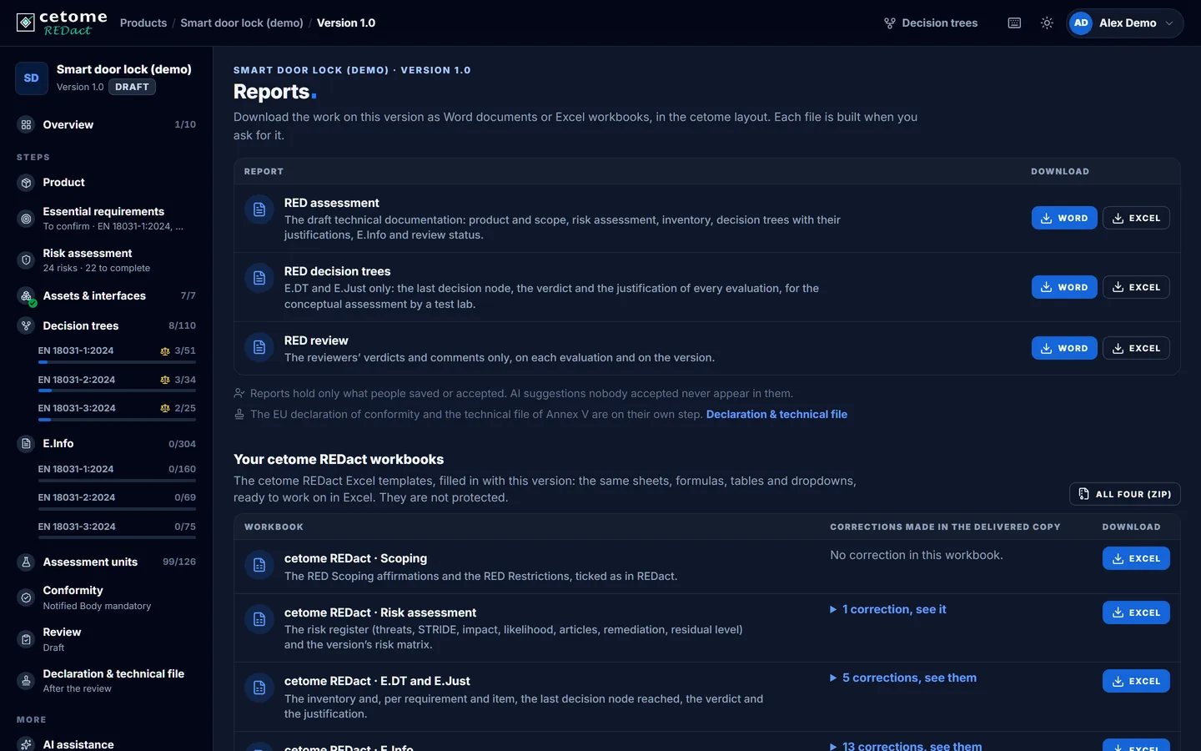Open the AI assistance sidebar icon
Image resolution: width=1201 pixels, height=751 pixels.
coord(26,744)
